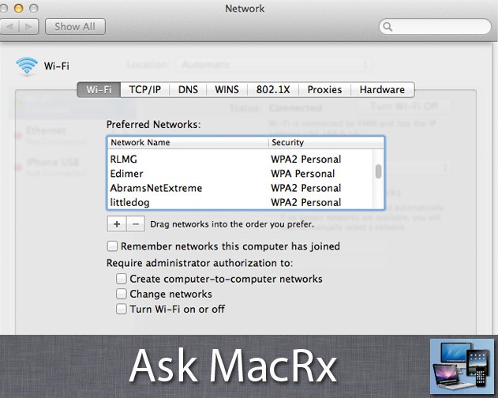Open the TCP/IP tab
Image resolution: width=498 pixels, height=398 pixels.
[145, 90]
